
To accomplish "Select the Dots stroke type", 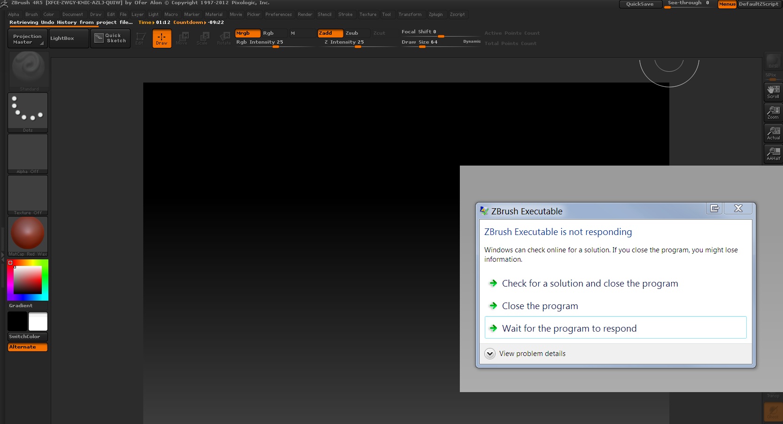I will [x=28, y=111].
